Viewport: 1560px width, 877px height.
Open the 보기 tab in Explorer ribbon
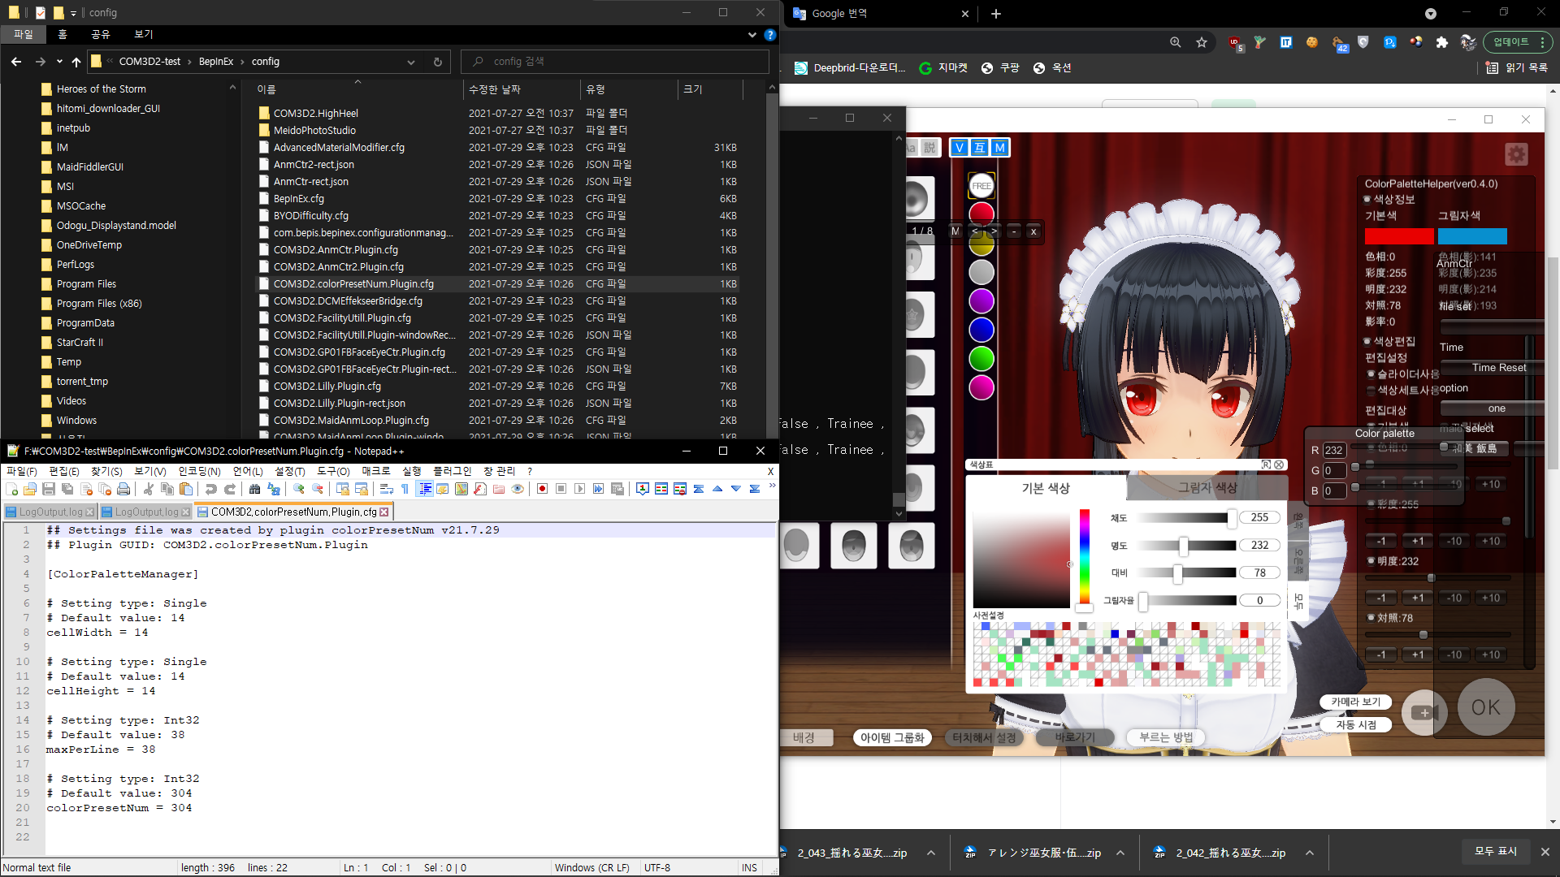click(x=144, y=34)
